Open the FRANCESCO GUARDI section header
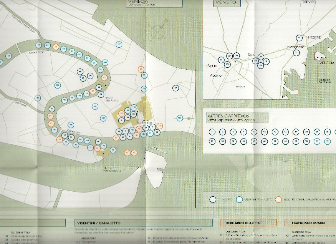 tap(310, 223)
